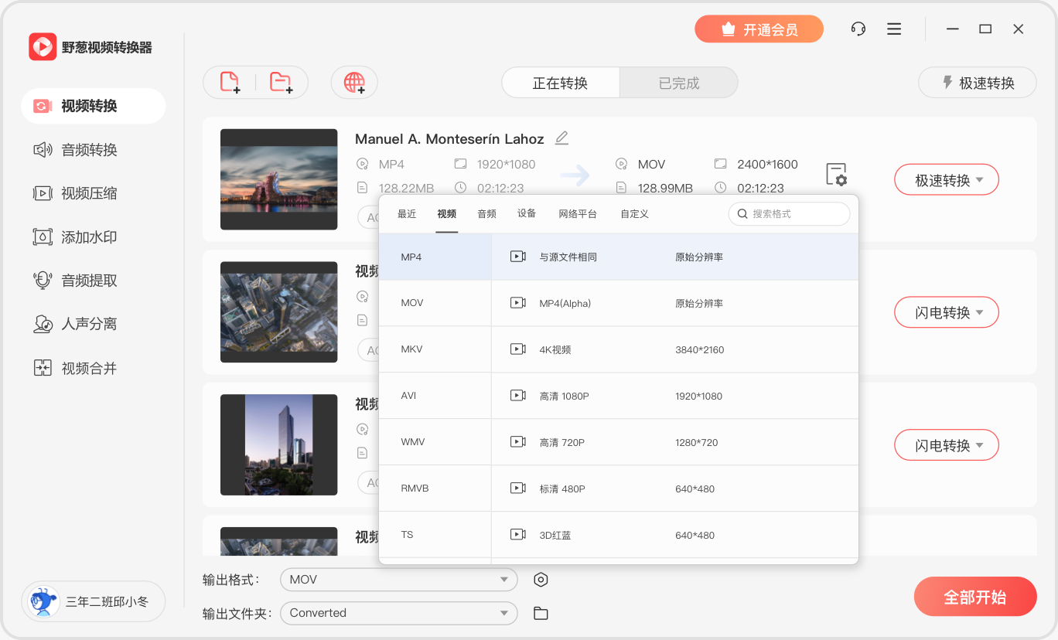Image resolution: width=1058 pixels, height=640 pixels.
Task: Click the rename pencil icon beside Manuel title
Action: point(561,138)
